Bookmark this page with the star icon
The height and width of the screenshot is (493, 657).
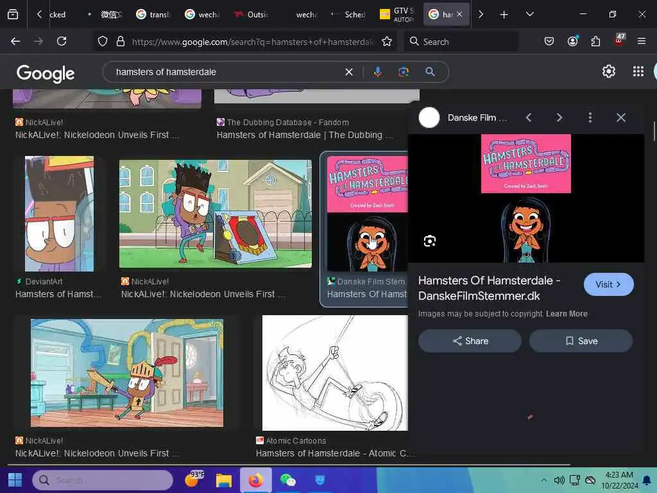pyautogui.click(x=387, y=41)
